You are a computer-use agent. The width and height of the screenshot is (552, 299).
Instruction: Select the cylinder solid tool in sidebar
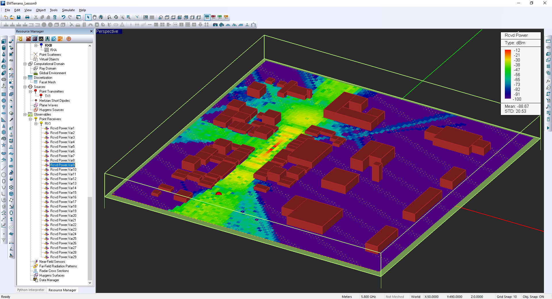click(4, 48)
